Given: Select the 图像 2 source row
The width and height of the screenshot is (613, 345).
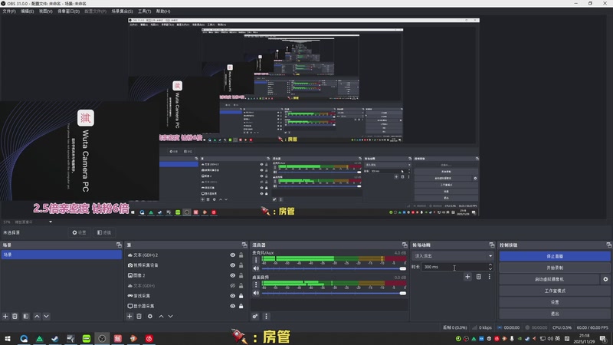Looking at the screenshot, I should click(x=185, y=275).
